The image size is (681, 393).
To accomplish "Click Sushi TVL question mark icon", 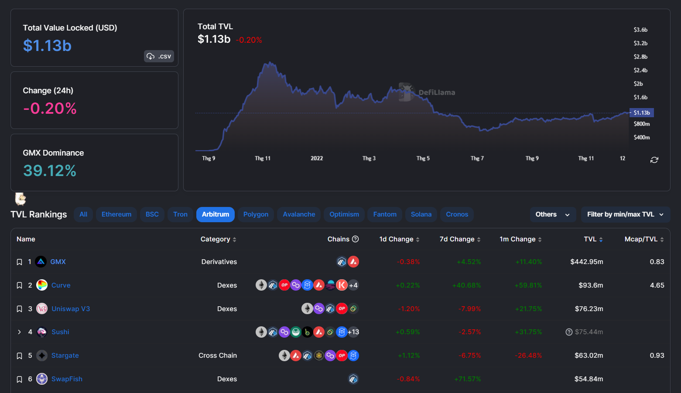I will [569, 332].
